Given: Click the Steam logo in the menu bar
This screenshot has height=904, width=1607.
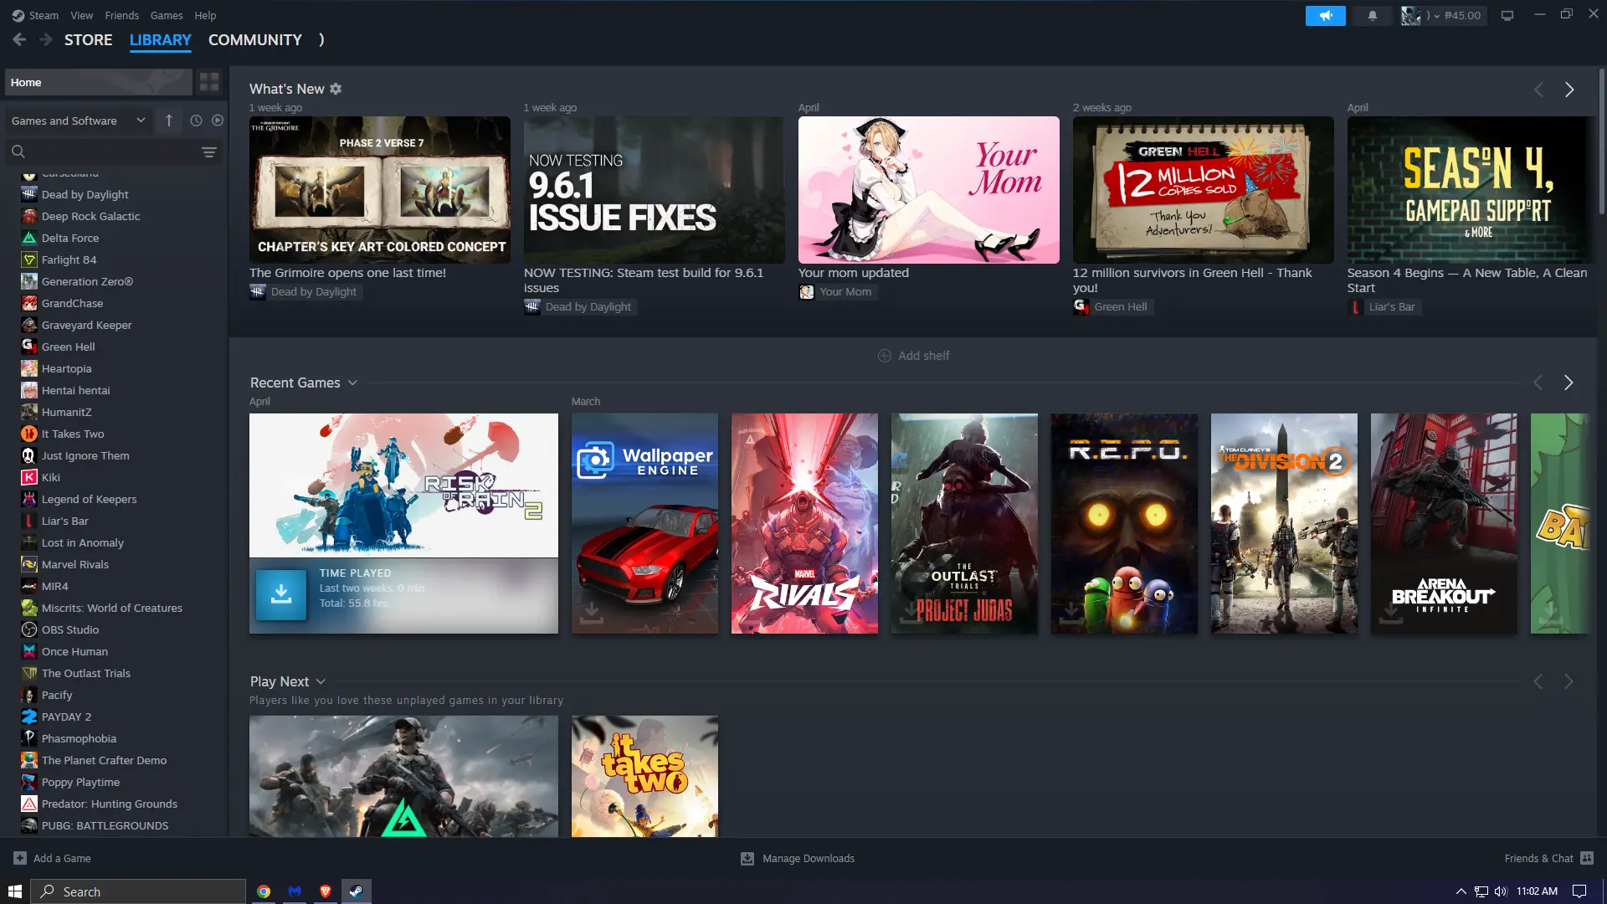Looking at the screenshot, I should (x=18, y=15).
